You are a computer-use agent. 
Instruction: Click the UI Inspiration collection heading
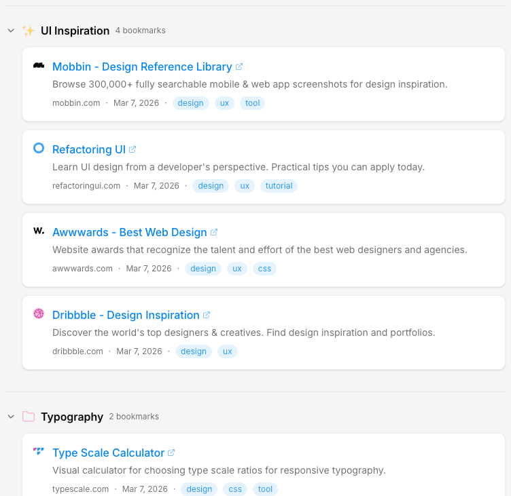75,31
